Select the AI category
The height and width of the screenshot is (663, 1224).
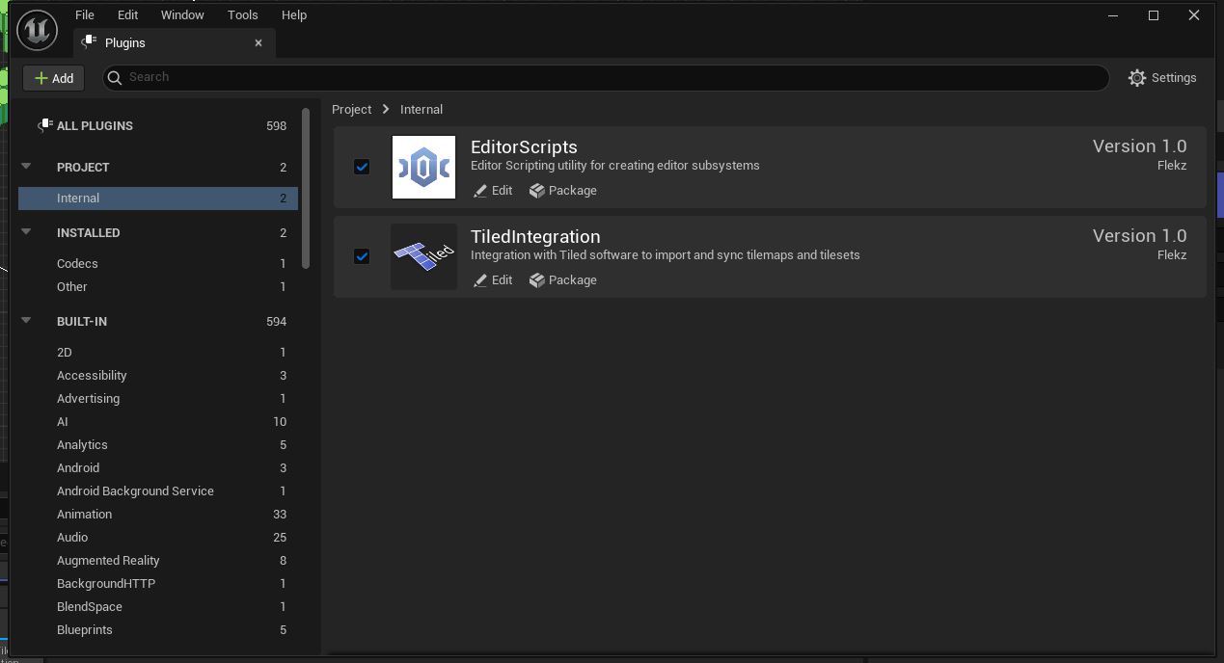tap(158, 421)
